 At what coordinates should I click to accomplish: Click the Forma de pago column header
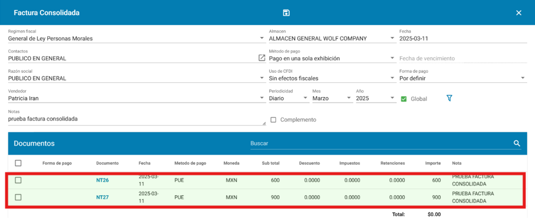(x=57, y=164)
